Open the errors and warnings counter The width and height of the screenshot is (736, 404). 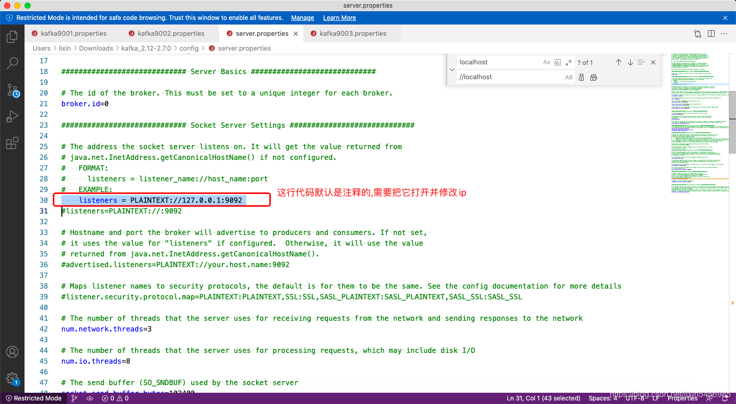pyautogui.click(x=116, y=398)
